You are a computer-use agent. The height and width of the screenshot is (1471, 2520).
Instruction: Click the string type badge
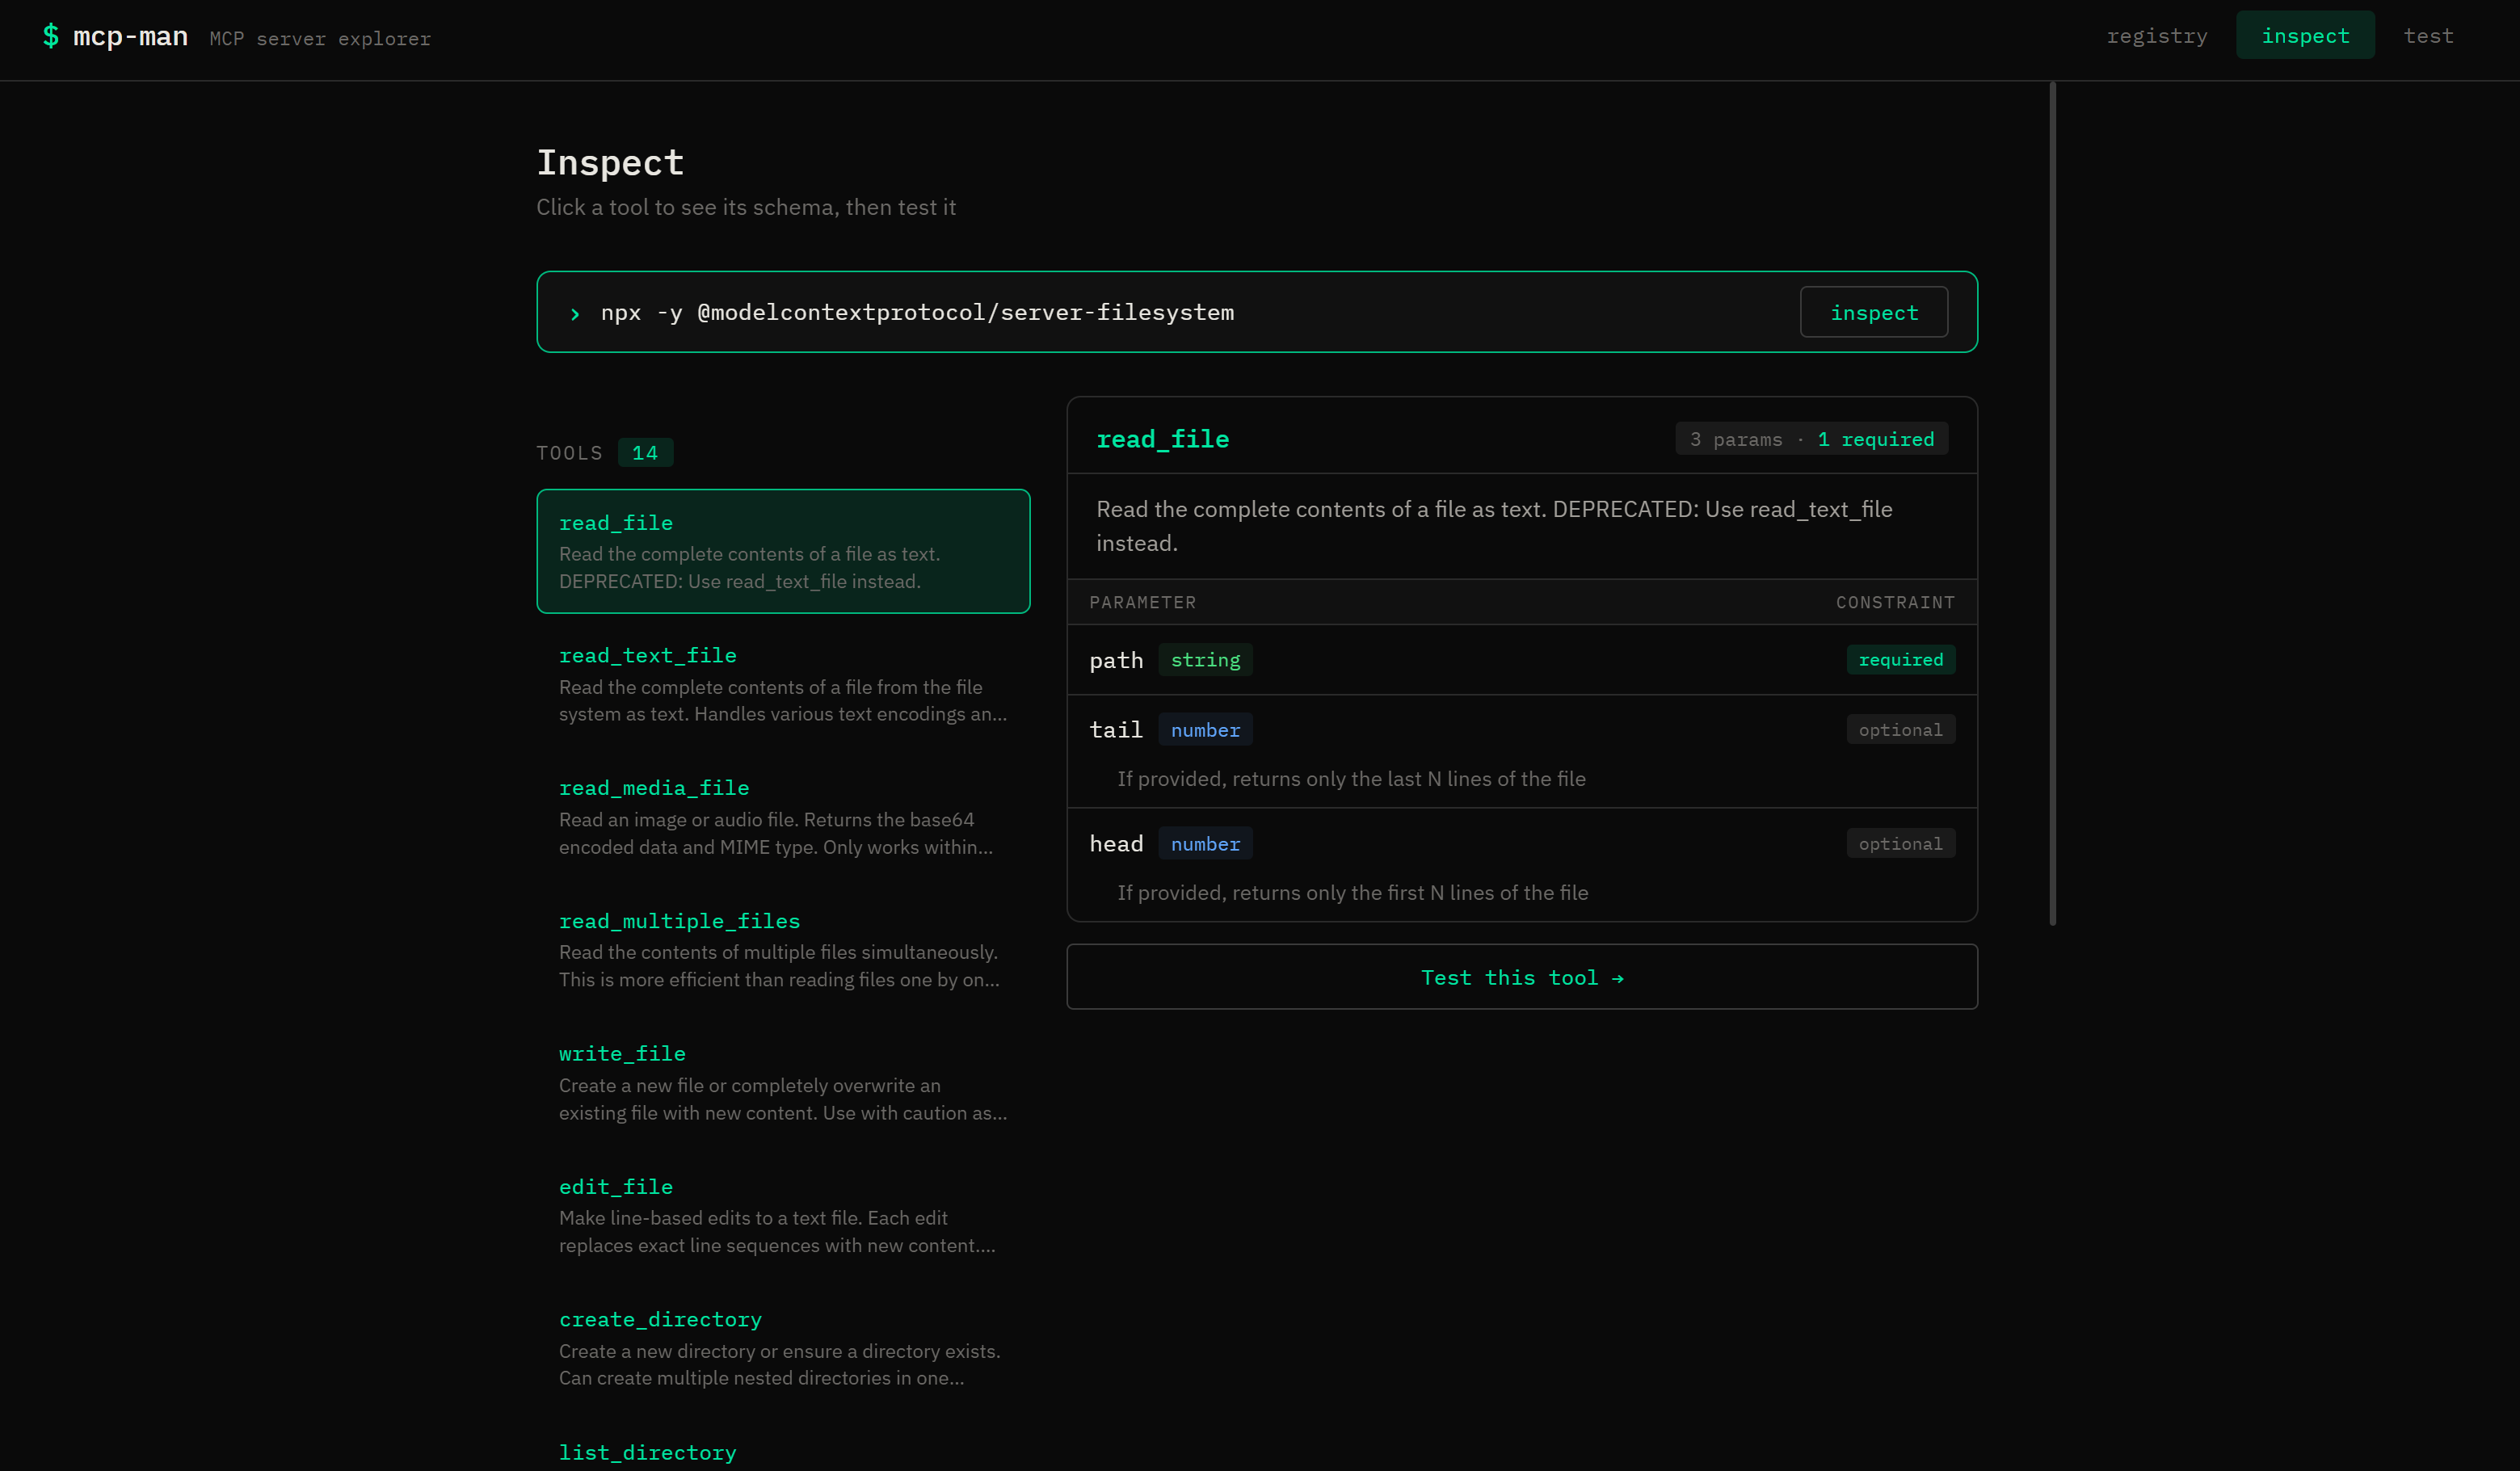click(x=1205, y=660)
